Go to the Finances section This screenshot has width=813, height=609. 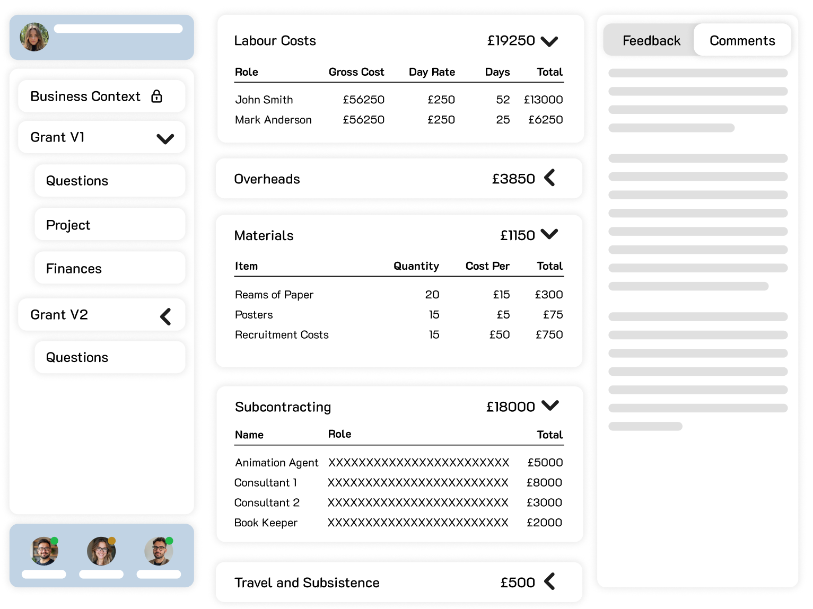pyautogui.click(x=110, y=269)
